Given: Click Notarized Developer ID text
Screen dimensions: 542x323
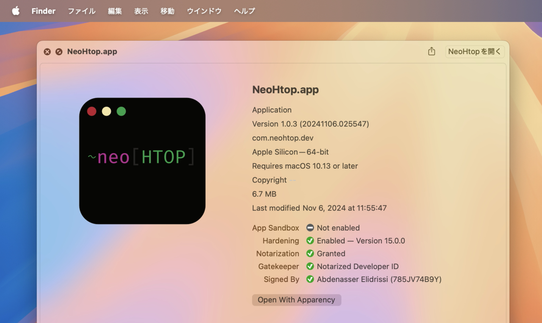Looking at the screenshot, I should point(358,266).
